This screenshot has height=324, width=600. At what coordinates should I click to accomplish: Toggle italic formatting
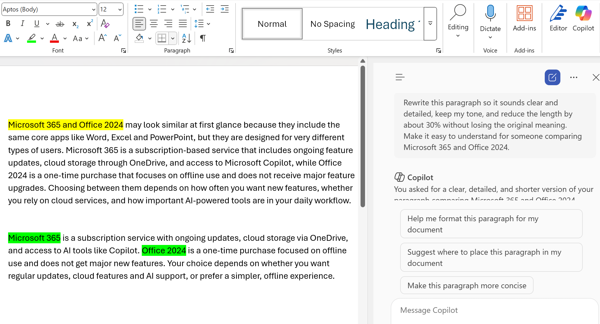[22, 23]
